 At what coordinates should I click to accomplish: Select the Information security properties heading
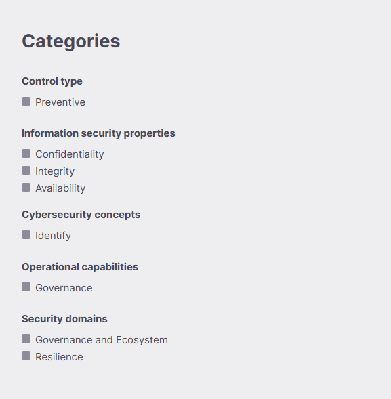[x=98, y=133]
